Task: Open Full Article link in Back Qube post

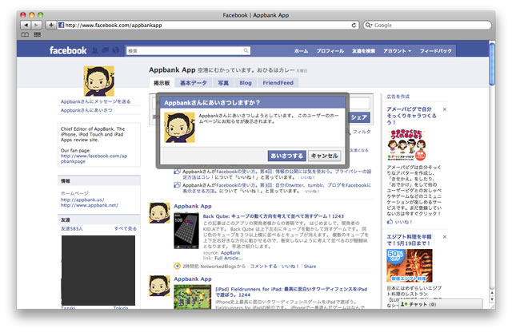Action: click(229, 258)
